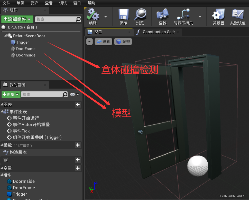Add a new macro with plus button
Screen dimensions: 249x200
78,160
